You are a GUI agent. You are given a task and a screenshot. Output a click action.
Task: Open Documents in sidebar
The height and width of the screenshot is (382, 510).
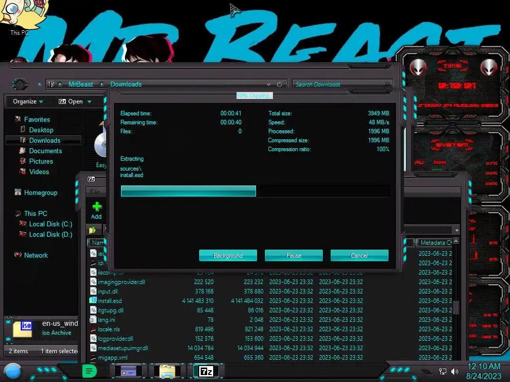point(45,151)
